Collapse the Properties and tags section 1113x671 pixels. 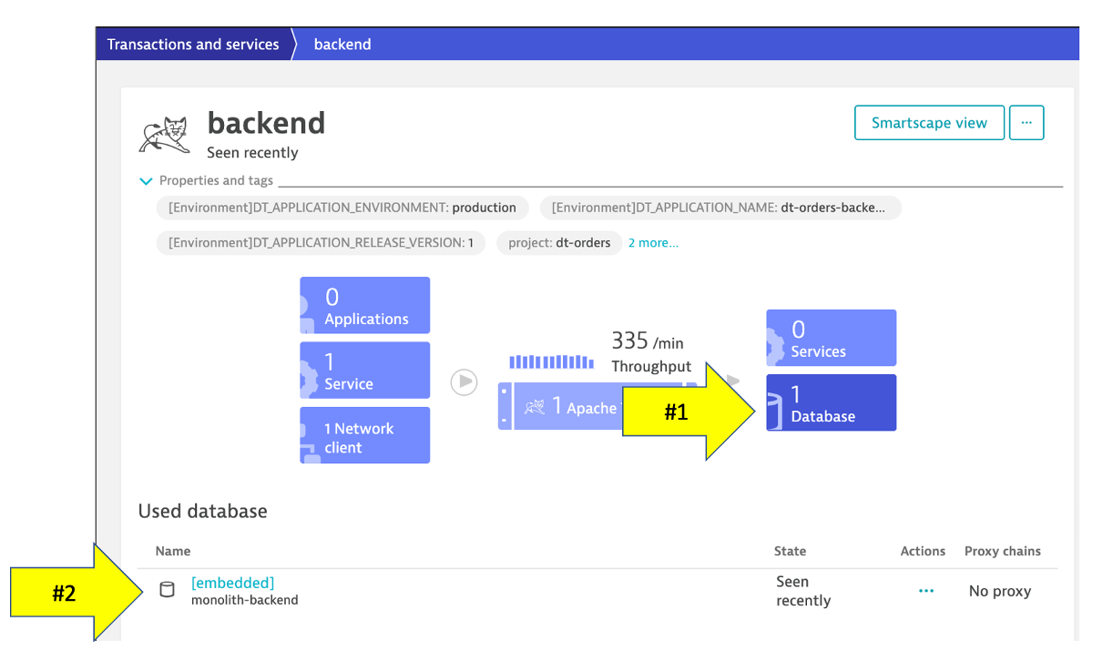point(146,181)
